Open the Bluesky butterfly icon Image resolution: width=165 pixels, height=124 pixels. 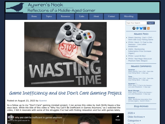click(141, 28)
